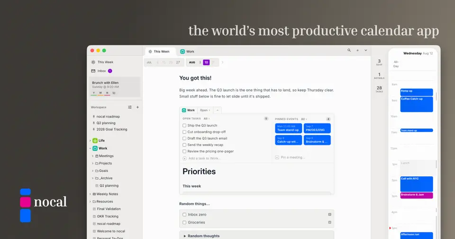The image size is (455, 239).
Task: Click the teal Work icon in the embedded card header
Action: (184, 110)
